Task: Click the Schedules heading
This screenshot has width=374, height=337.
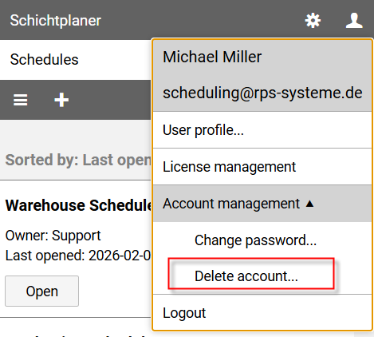Action: [44, 59]
